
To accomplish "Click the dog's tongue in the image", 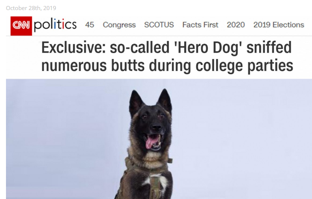I will (x=151, y=142).
